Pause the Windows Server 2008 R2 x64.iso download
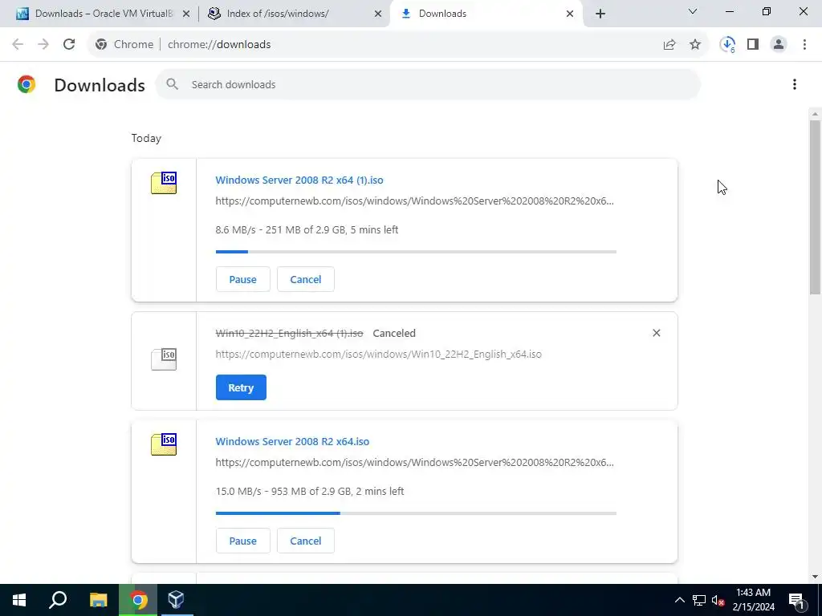Image resolution: width=822 pixels, height=616 pixels. coord(242,541)
